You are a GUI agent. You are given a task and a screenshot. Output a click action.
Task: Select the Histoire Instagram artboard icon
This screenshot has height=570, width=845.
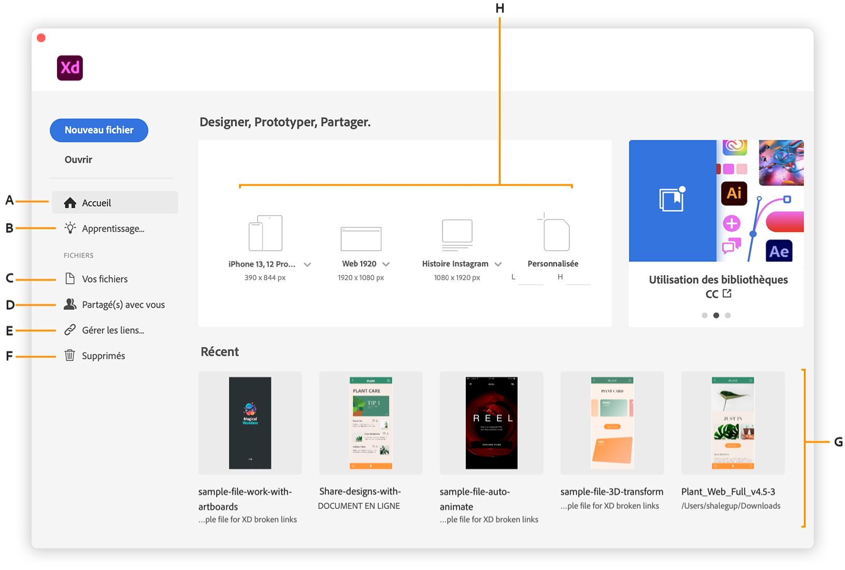457,235
